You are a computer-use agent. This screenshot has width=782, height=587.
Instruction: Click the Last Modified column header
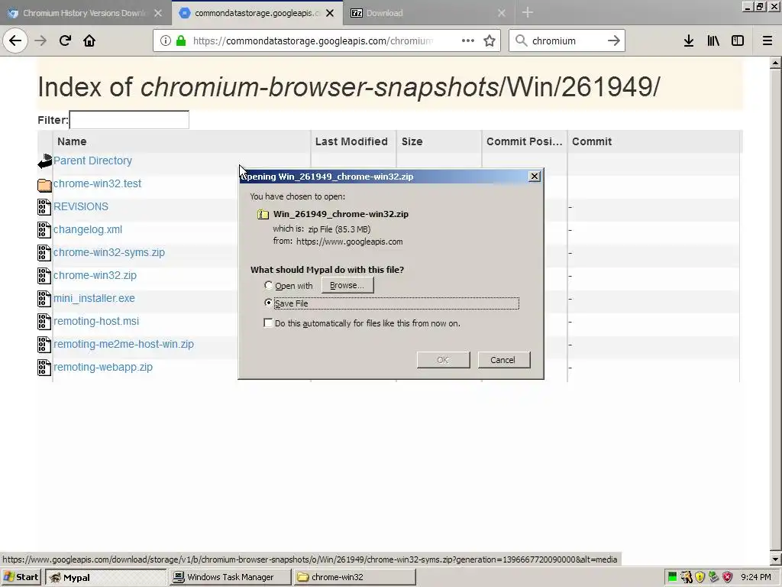tap(353, 141)
